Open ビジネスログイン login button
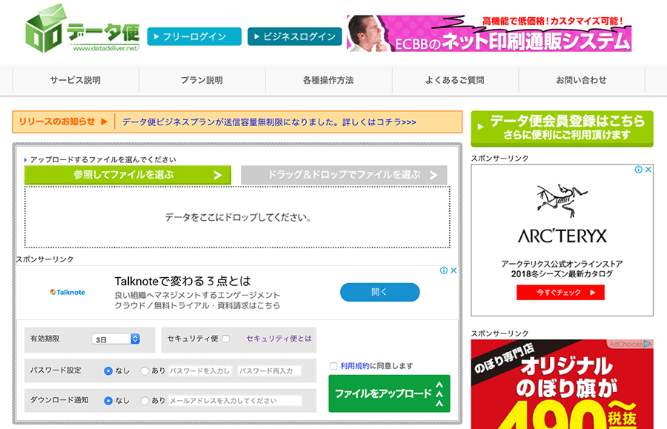Image resolution: width=667 pixels, height=429 pixels. (x=295, y=36)
